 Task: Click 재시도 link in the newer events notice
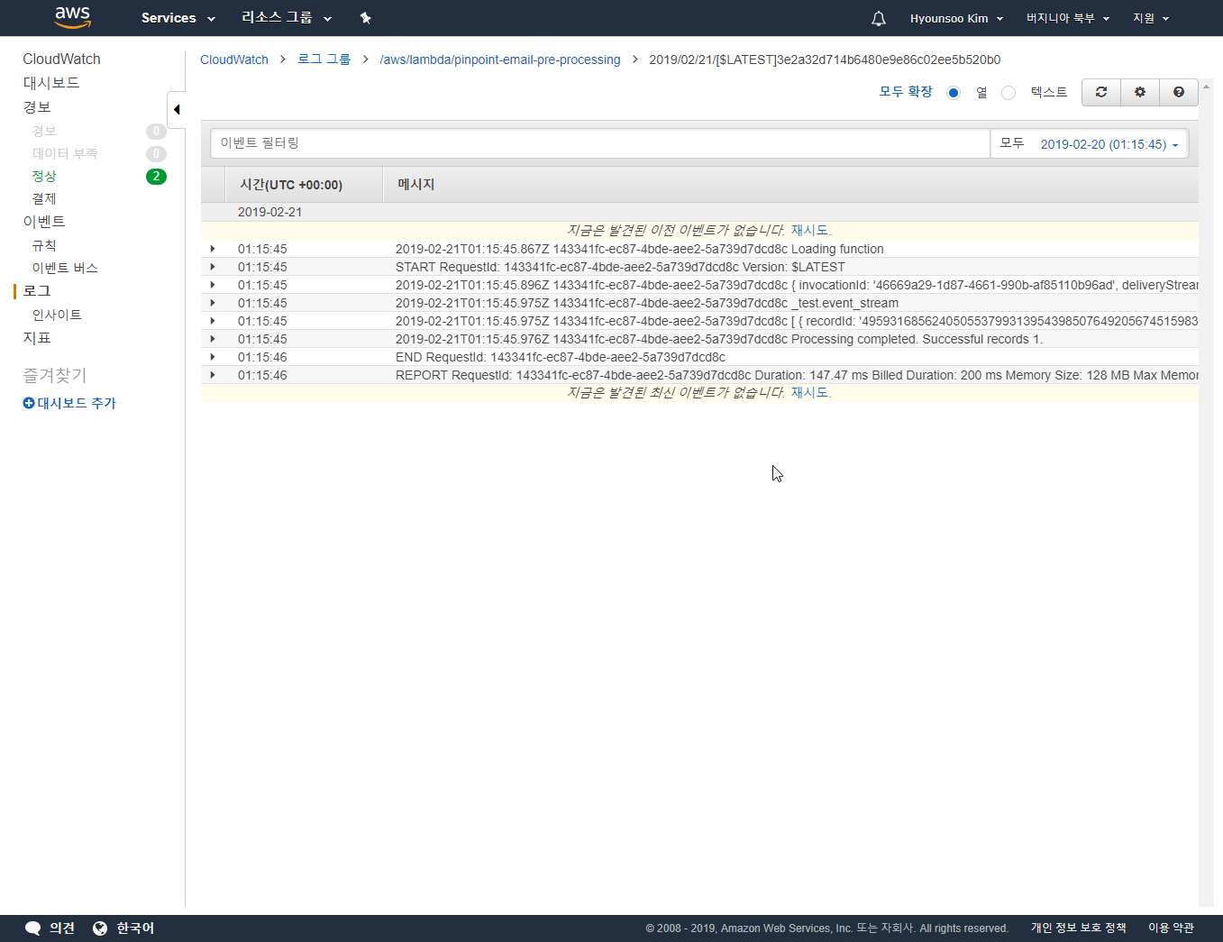pyautogui.click(x=809, y=393)
